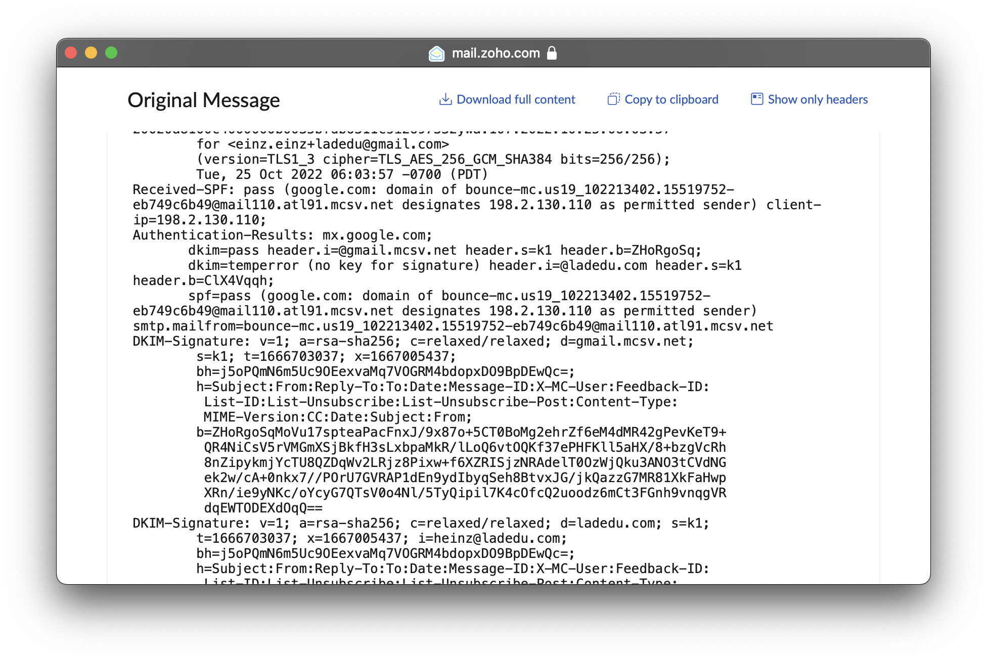987x659 pixels.
Task: Click the Original Message heading
Action: [x=204, y=100]
